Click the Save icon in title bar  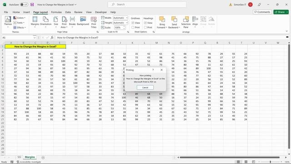coord(32,5)
